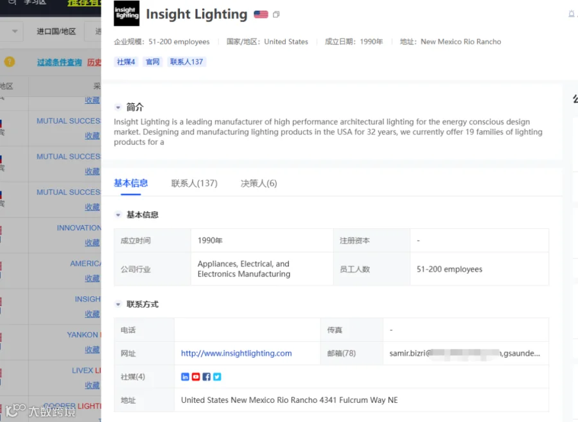Screen dimensions: 578x422
Task: Click 收藏 under AMERICA row
Action: pos(92,278)
